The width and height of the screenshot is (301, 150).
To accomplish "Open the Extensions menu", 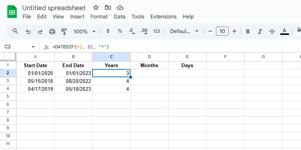I will [x=163, y=16].
